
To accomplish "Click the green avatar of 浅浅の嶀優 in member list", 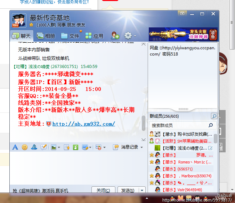I will [157, 148].
